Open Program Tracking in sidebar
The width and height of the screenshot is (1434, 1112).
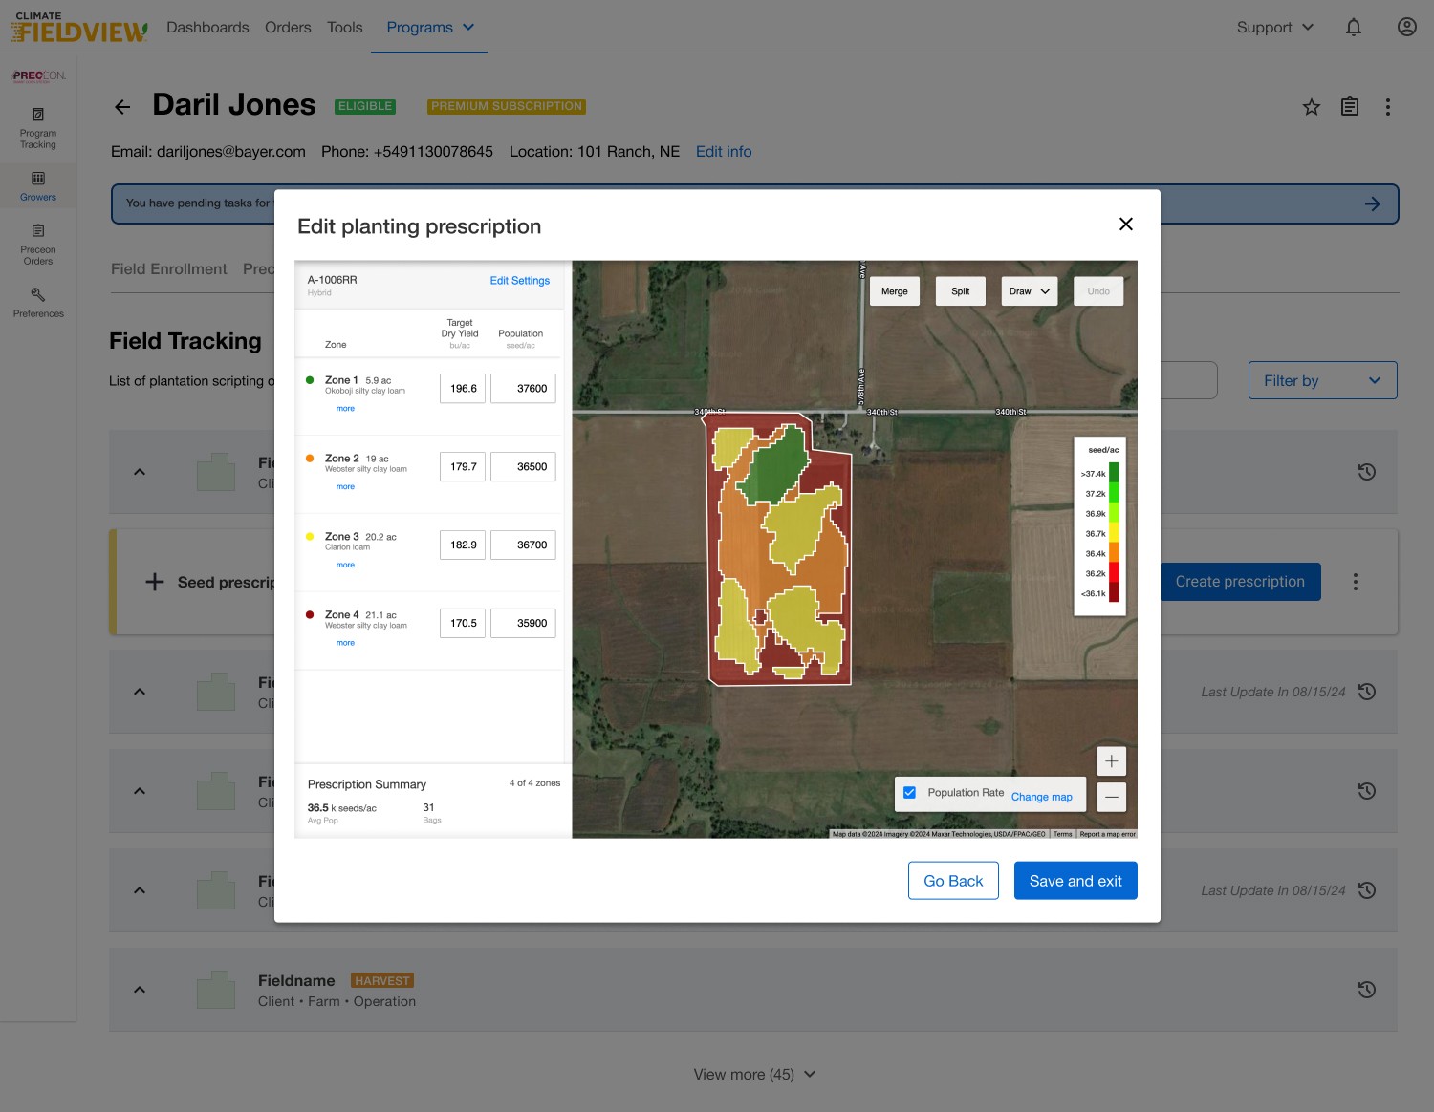(38, 128)
